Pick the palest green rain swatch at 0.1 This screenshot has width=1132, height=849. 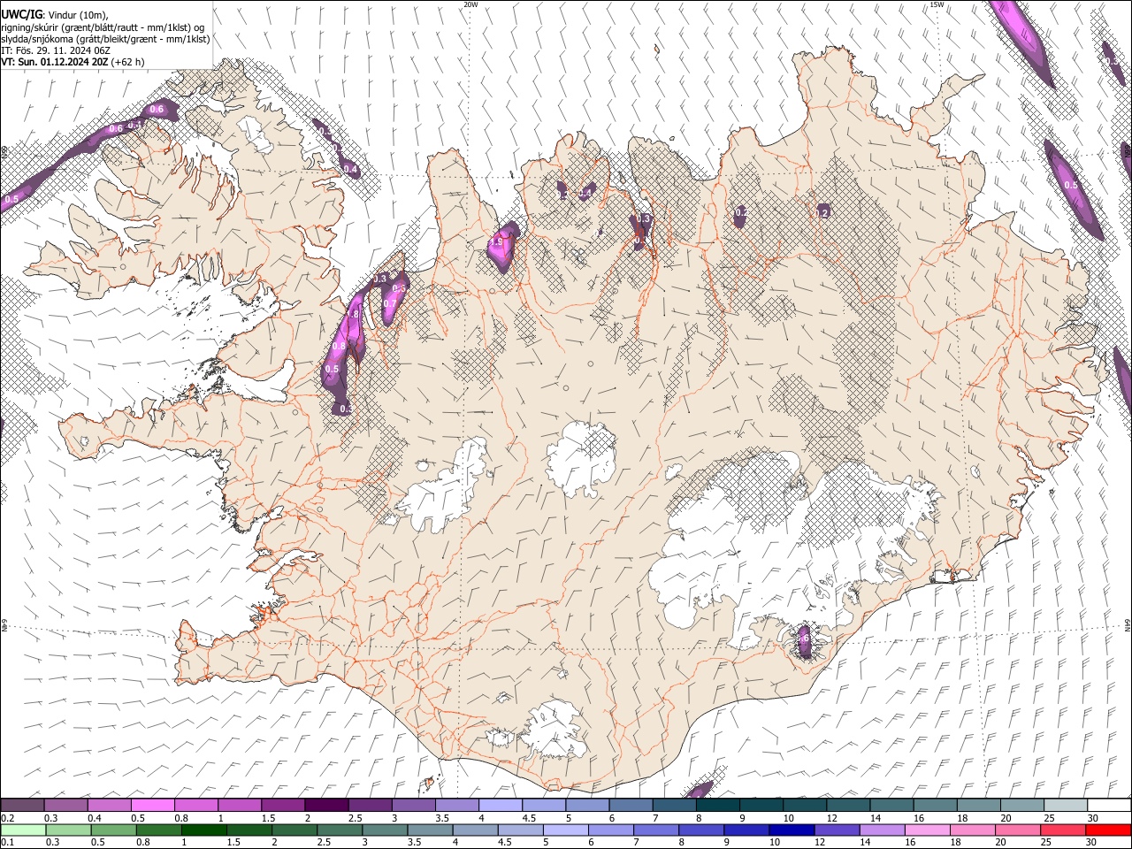[x=23, y=830]
